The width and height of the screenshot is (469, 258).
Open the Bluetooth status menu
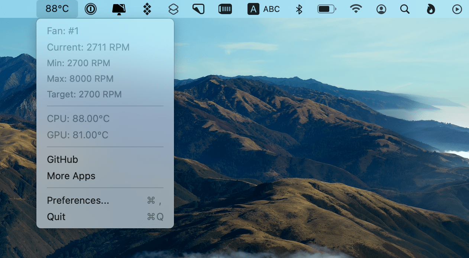click(299, 9)
